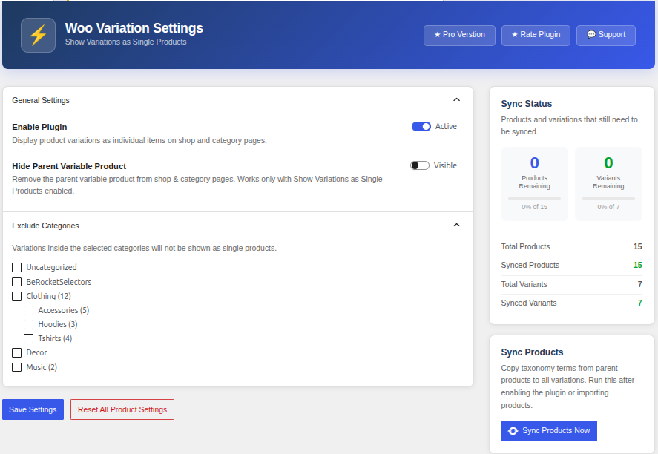Click the sync arrows icon on Sync Products Now
This screenshot has width=658, height=454.
513,430
